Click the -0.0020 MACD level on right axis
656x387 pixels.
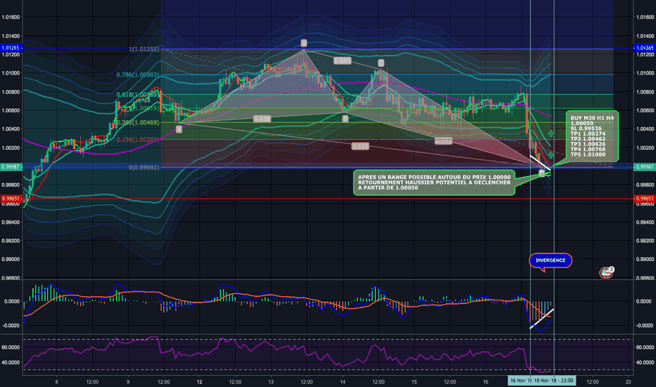pos(645,326)
